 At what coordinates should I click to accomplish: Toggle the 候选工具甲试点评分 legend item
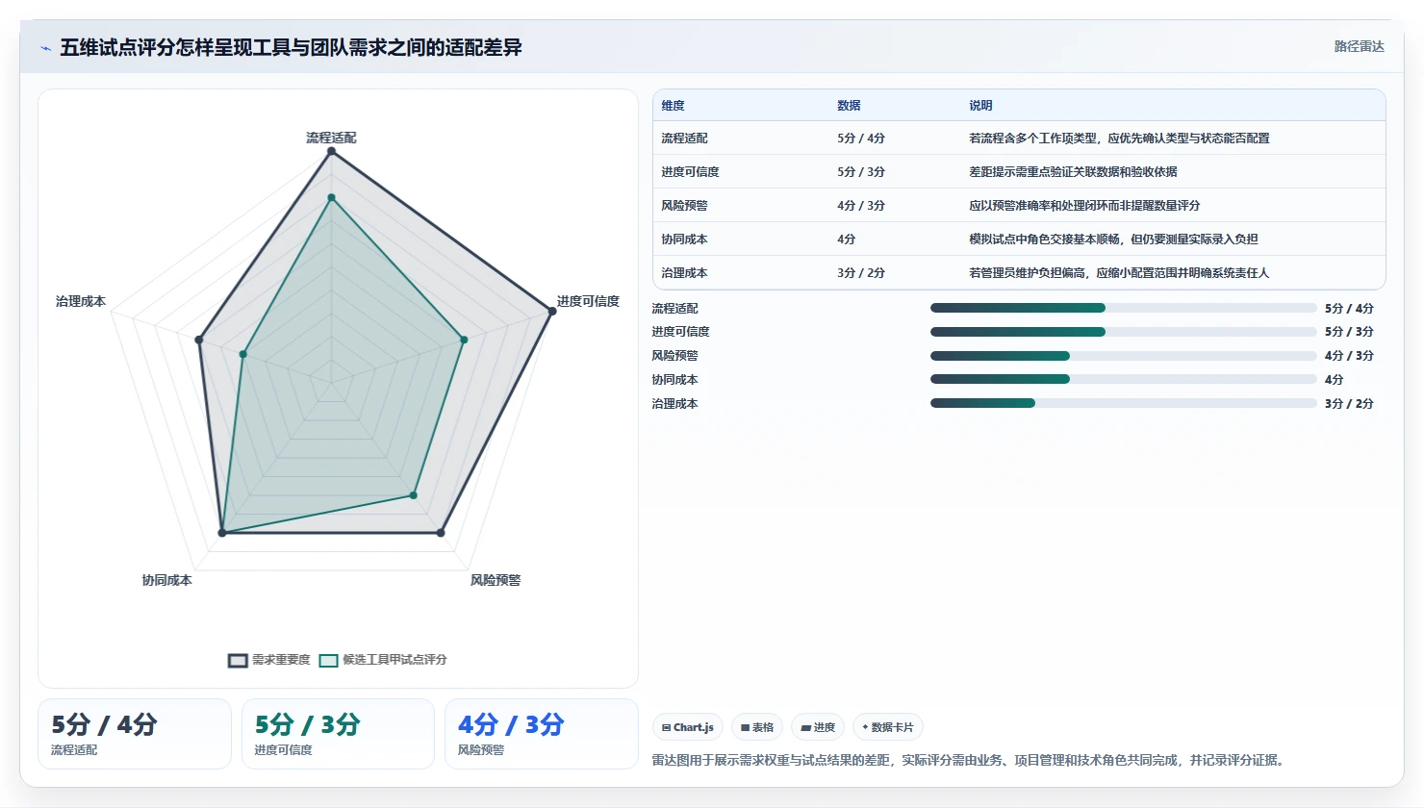pos(383,660)
